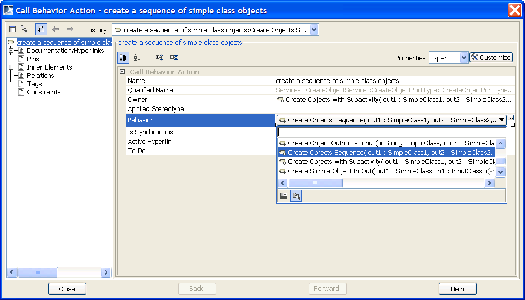Click the Pins page icon in tree
The height and width of the screenshot is (300, 525).
tap(21, 59)
